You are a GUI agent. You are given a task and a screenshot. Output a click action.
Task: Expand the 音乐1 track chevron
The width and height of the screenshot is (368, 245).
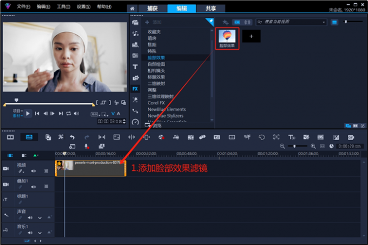[x=40, y=233]
